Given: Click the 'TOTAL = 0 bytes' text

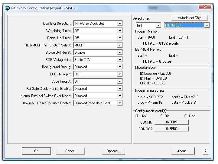Looking at the screenshot, I should pyautogui.click(x=157, y=61).
